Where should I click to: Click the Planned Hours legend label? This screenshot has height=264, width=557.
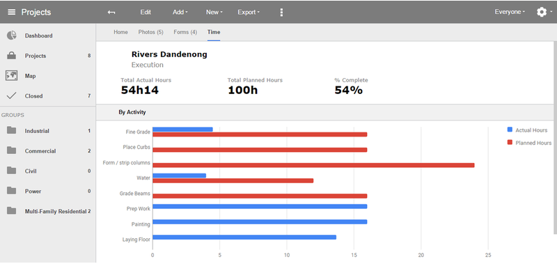click(x=533, y=143)
